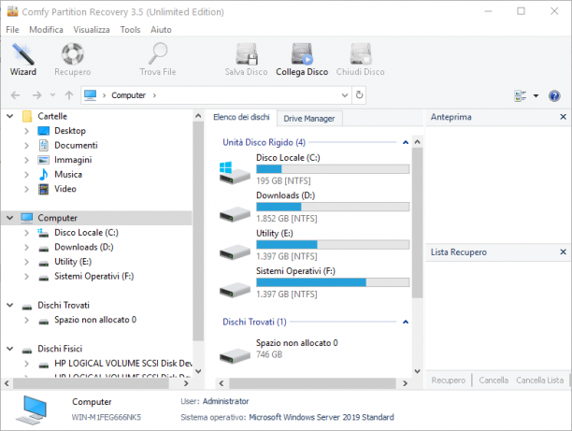This screenshot has height=431, width=572.
Task: Select Utility (E:) in folder tree
Action: (x=73, y=262)
